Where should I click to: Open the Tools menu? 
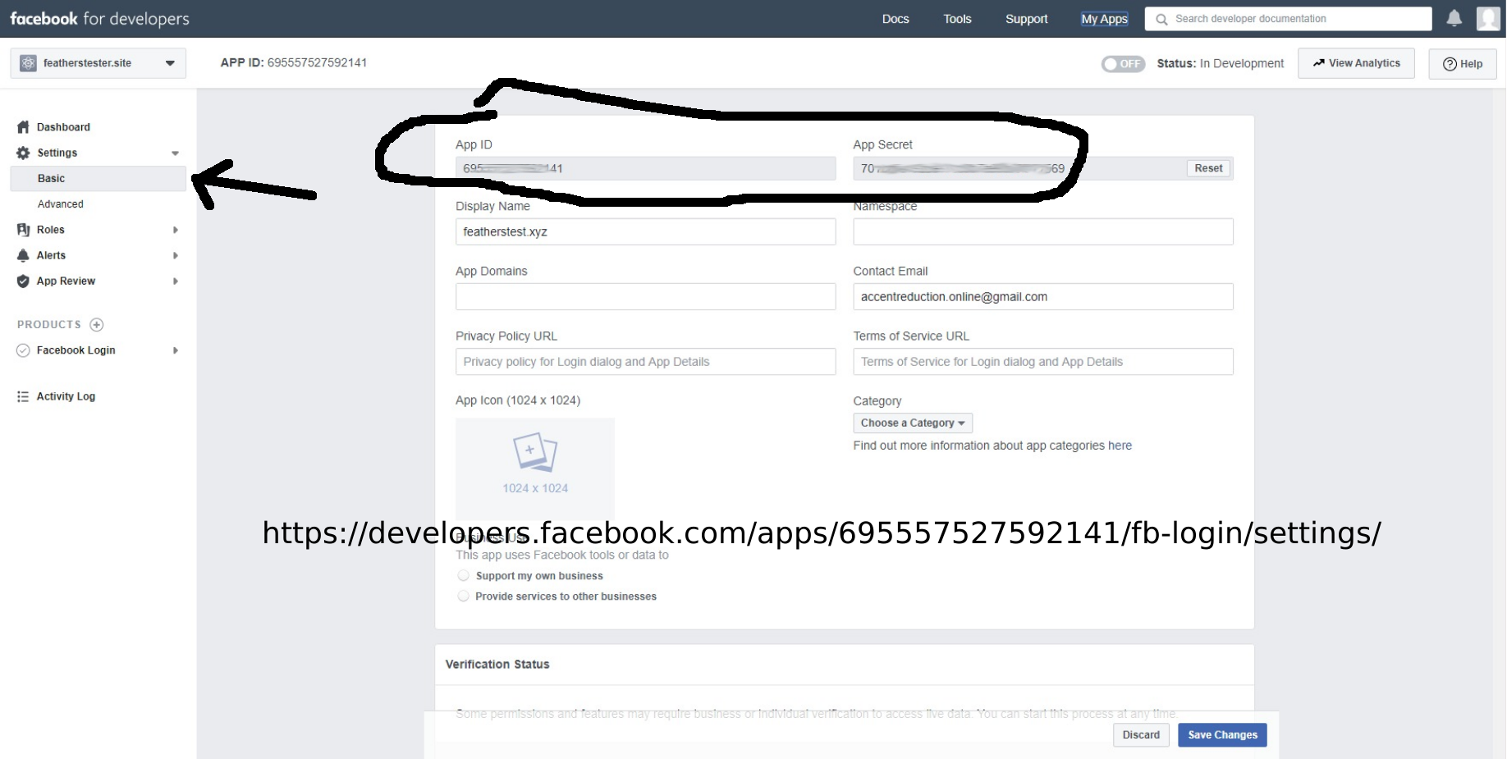coord(957,19)
